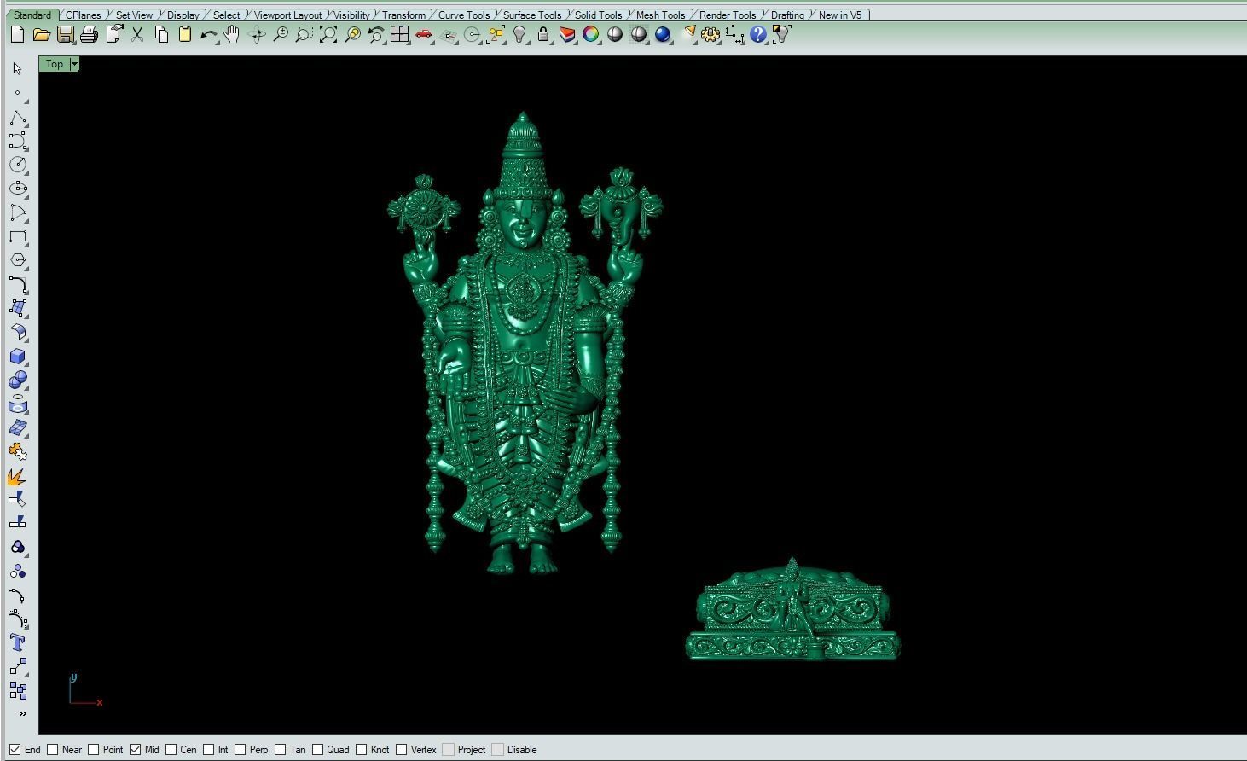Click the puzzle piece Join tool
This screenshot has width=1247, height=761.
click(18, 451)
